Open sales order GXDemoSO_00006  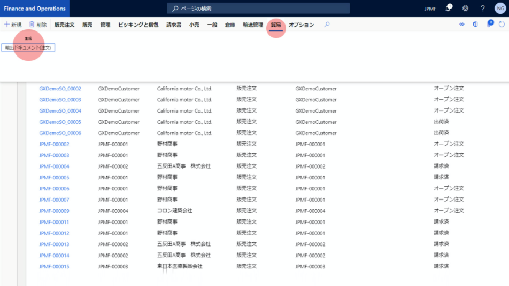(x=60, y=133)
